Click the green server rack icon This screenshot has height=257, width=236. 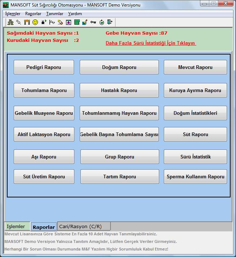coord(77,22)
